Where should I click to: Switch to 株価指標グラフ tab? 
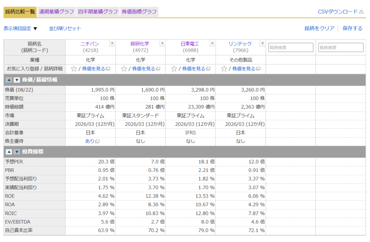tap(139, 12)
